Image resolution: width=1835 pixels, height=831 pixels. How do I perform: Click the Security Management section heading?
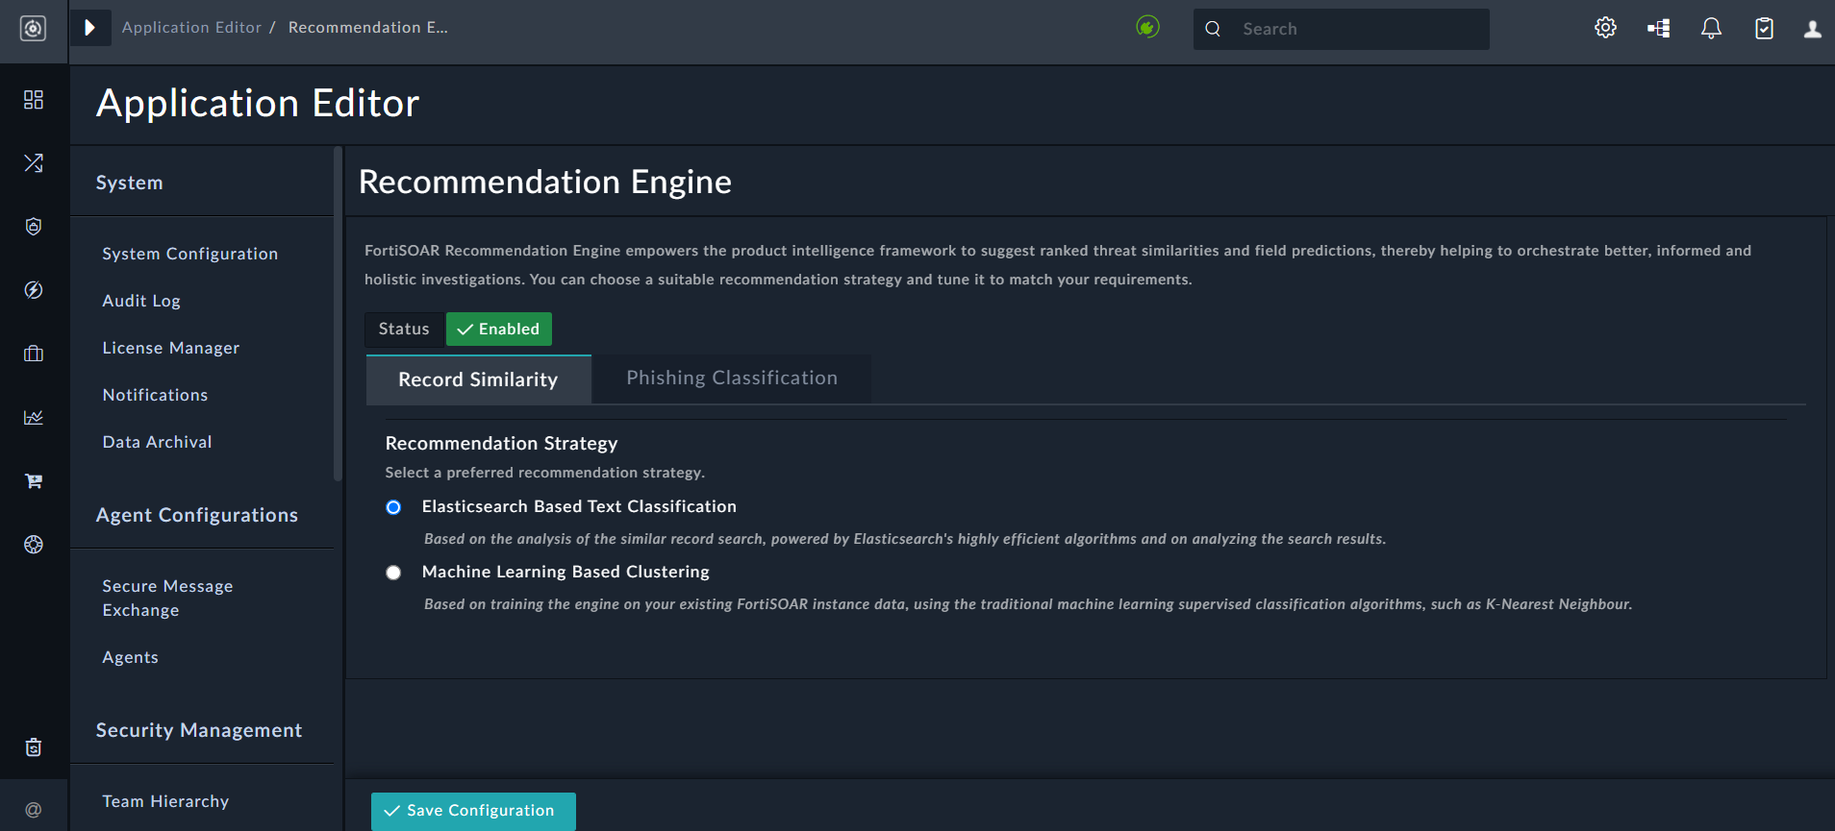(x=199, y=730)
